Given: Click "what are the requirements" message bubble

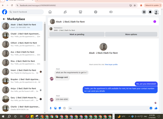Looking at the screenshot, I should [x=71, y=72].
